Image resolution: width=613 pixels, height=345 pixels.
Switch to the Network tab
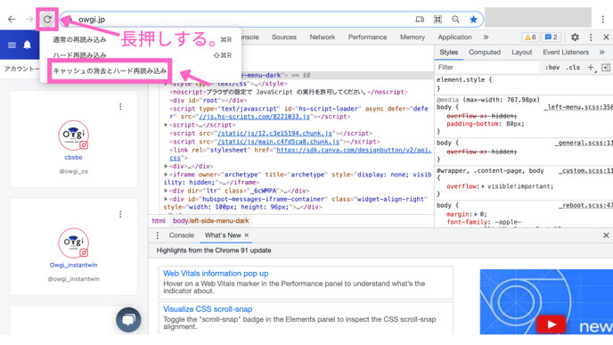click(x=323, y=37)
